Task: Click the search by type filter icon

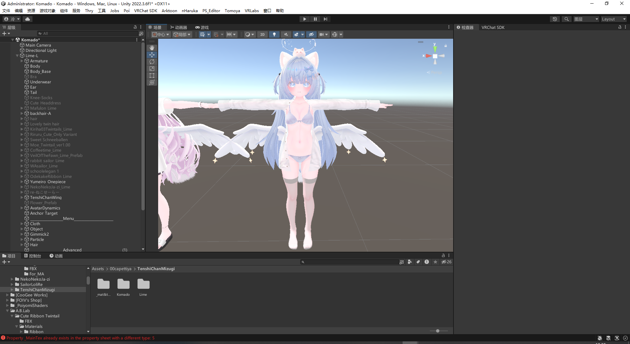Action: pyautogui.click(x=410, y=262)
